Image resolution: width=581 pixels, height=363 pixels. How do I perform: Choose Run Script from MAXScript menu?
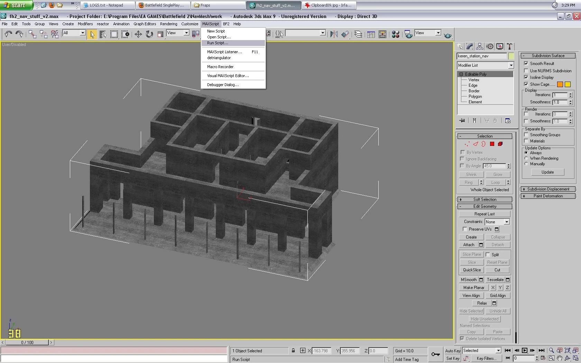click(218, 43)
